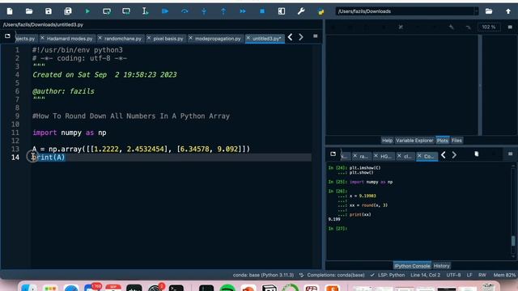Click Completions: conda(base) status
Image resolution: width=518 pixels, height=291 pixels.
[x=332, y=275]
